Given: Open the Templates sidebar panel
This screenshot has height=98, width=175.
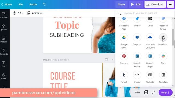Looking at the screenshot, I should point(4,15).
